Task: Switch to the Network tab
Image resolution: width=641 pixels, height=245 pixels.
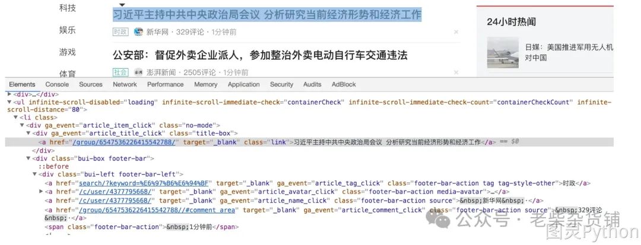Action: [x=125, y=85]
